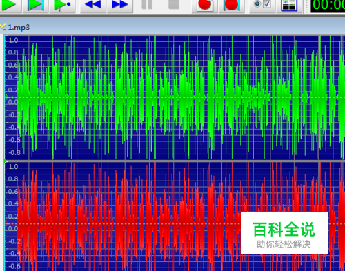Fast forward using the blue double-right arrows
Screen dimensions: 345x271
(119, 5)
